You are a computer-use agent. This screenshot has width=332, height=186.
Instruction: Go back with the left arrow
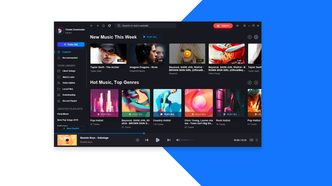[x=91, y=26]
